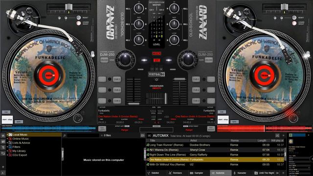
Task: Toggle left deck MID kill switch
Action: [128, 24]
